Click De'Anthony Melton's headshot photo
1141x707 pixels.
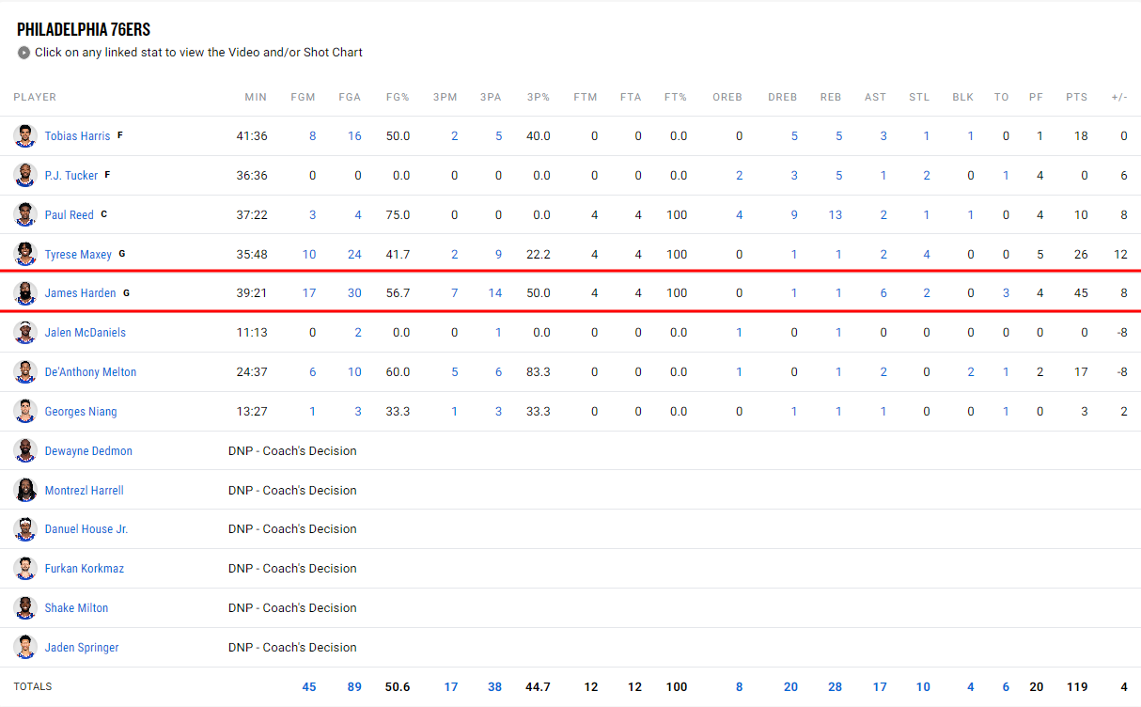click(x=24, y=372)
